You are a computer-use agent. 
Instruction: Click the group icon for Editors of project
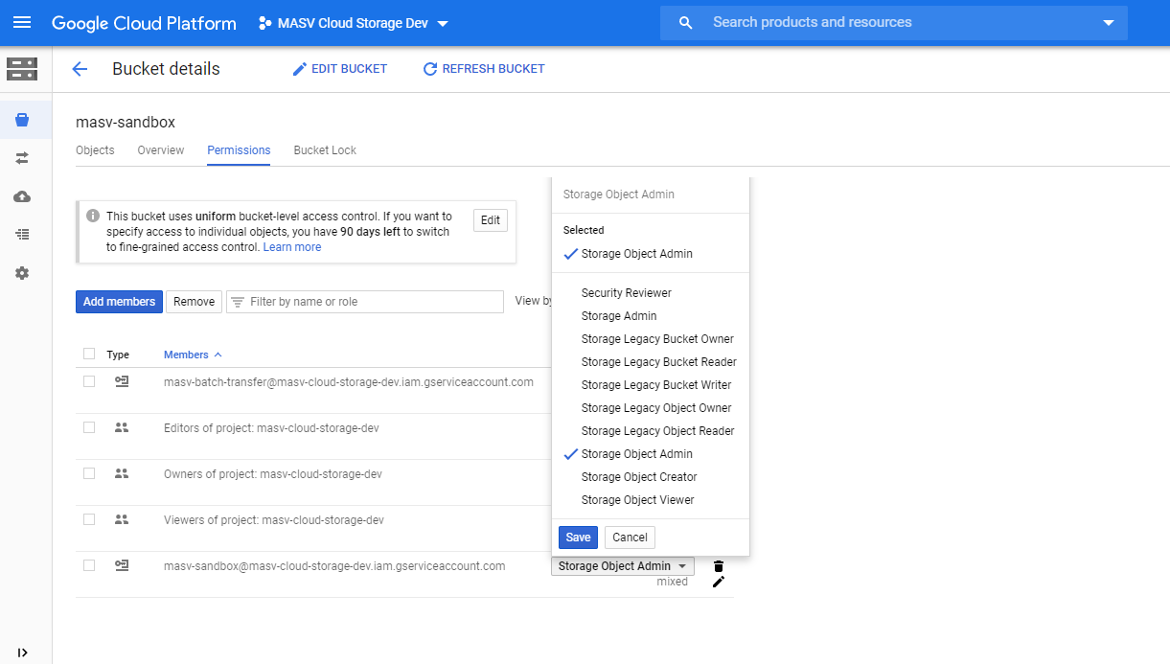coord(122,427)
